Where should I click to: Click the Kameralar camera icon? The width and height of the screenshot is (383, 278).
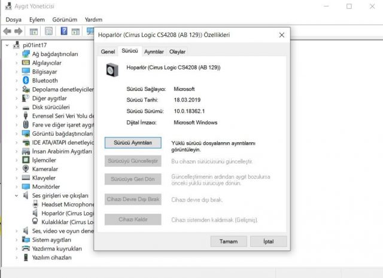click(26, 169)
